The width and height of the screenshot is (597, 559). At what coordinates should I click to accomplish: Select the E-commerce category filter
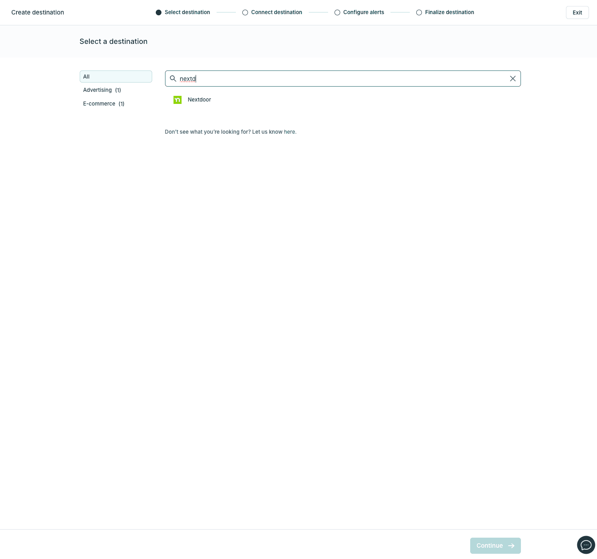coord(103,104)
